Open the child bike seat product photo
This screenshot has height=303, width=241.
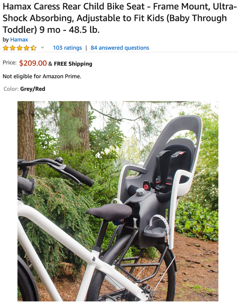tap(118, 201)
